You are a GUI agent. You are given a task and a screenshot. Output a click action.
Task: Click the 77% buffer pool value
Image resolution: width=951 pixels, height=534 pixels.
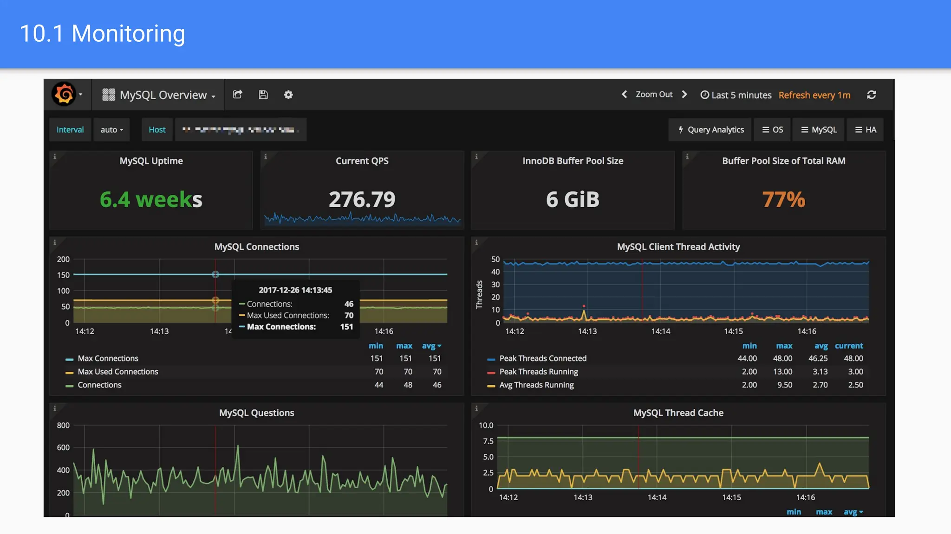pos(783,200)
